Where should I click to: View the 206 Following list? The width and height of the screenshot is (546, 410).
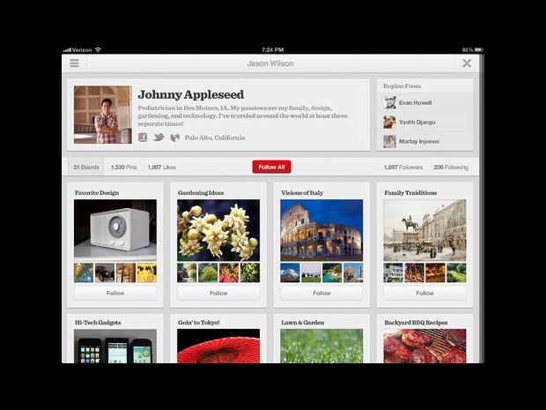pos(451,167)
